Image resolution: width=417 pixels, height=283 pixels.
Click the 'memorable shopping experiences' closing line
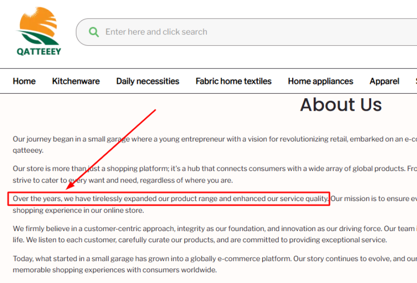tap(114, 270)
